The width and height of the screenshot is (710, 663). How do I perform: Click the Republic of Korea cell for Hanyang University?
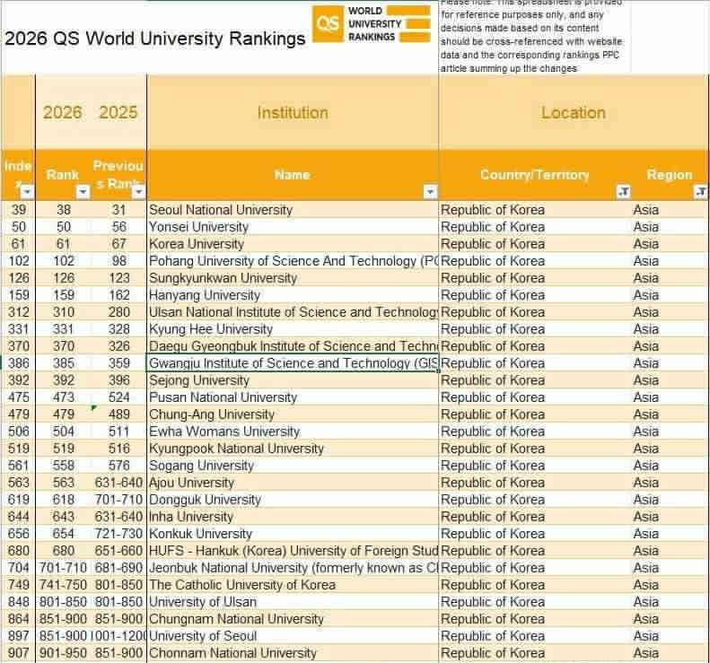tap(493, 295)
